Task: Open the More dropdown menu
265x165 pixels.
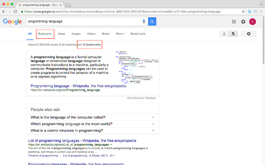Action: [x=120, y=34]
